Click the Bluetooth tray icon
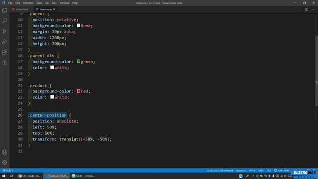Viewport: 318px width, 179px height. tap(269, 176)
